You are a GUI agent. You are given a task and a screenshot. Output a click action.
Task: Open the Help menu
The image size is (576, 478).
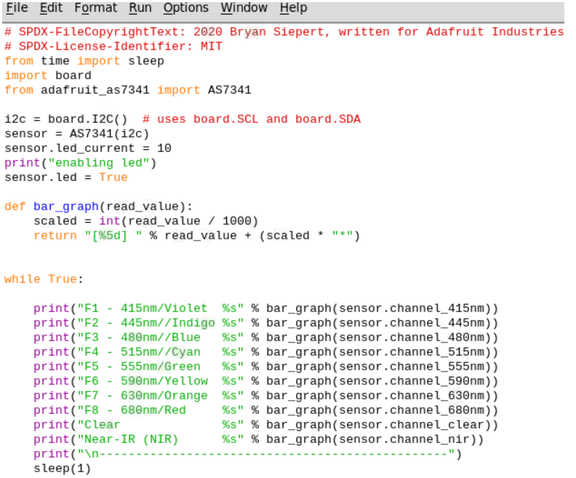tap(293, 8)
